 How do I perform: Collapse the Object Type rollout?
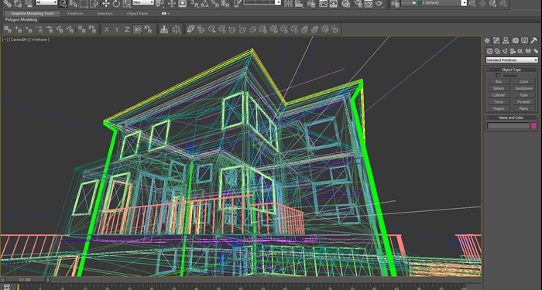[x=511, y=70]
